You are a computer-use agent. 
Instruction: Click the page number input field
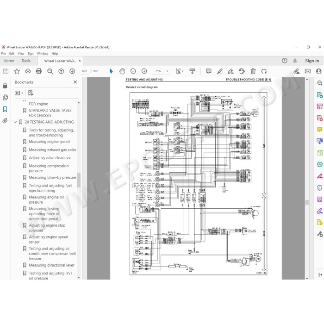click(85, 71)
